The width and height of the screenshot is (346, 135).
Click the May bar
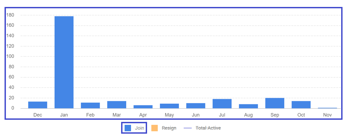coord(169,106)
